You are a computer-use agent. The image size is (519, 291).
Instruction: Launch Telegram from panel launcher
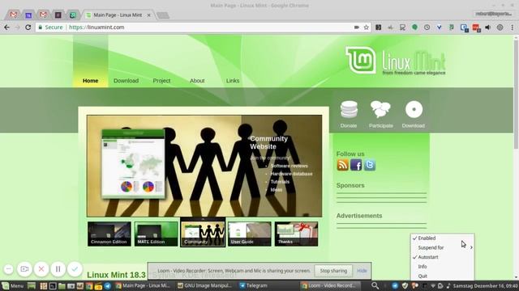108,286
